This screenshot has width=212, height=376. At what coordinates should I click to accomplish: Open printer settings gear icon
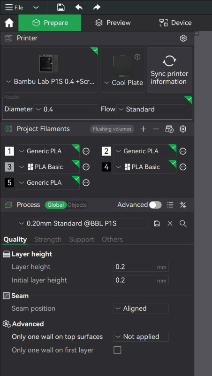click(x=183, y=38)
